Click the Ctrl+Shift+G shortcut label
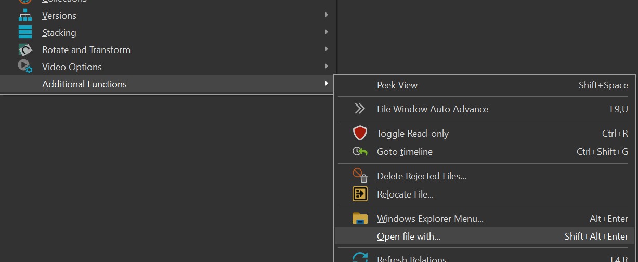638x262 pixels. coord(602,152)
